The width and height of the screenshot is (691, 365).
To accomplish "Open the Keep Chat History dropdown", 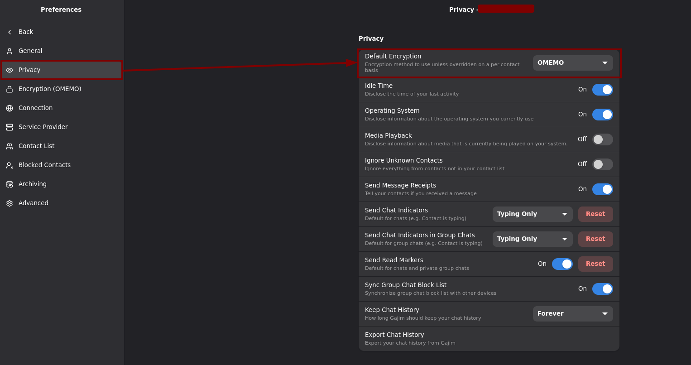I will (x=572, y=314).
